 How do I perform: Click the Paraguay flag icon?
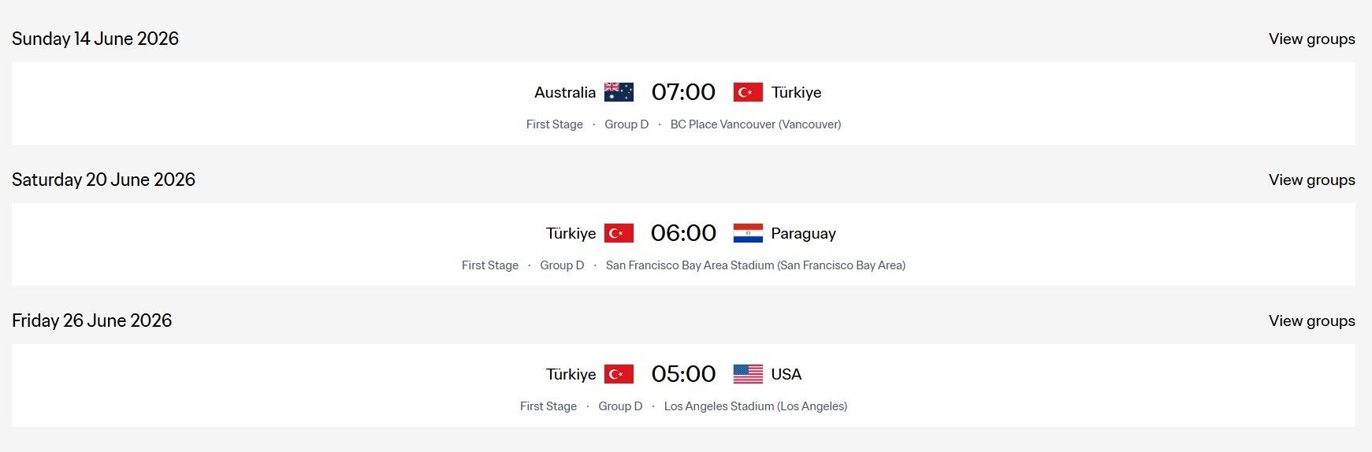click(747, 233)
